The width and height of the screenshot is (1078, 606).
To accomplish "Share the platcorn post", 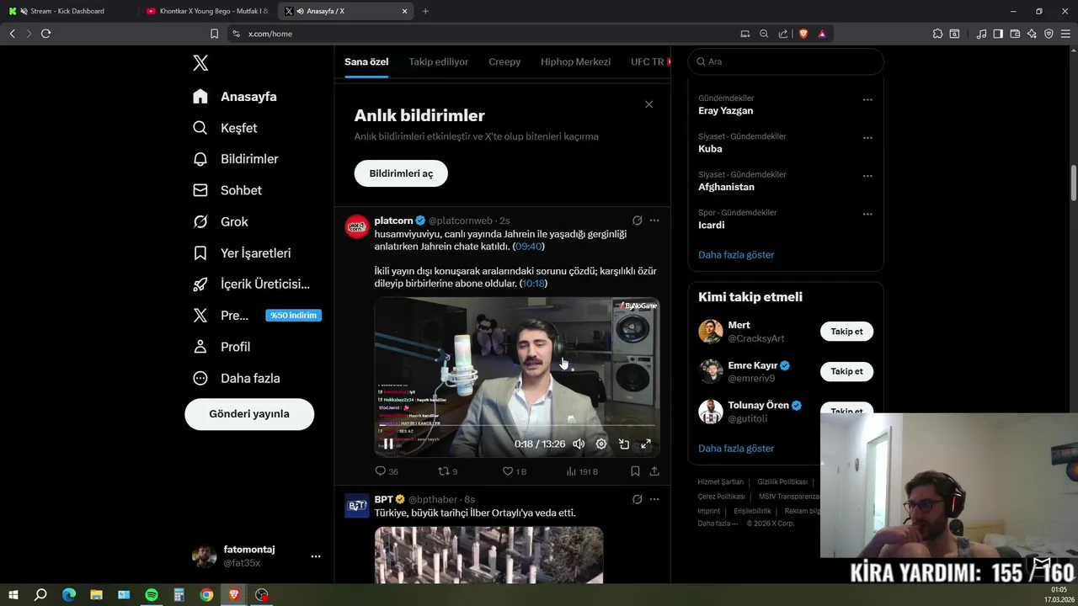I will pos(654,471).
